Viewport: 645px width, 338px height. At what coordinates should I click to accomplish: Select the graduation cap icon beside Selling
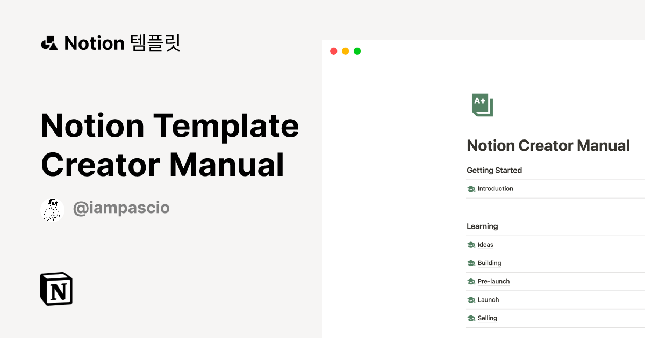[x=471, y=318]
